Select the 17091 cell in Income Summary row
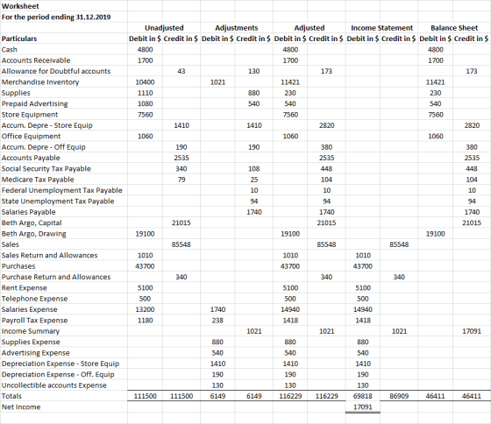This screenshot has height=424, width=491. [472, 331]
